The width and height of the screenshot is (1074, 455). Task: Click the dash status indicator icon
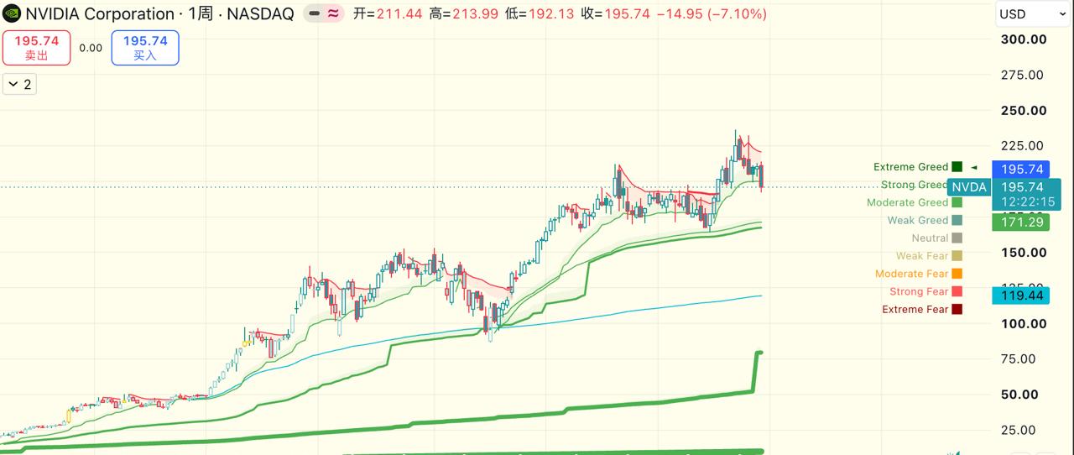pyautogui.click(x=314, y=14)
